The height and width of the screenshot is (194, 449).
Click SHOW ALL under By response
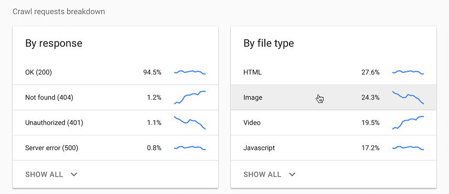tap(44, 175)
